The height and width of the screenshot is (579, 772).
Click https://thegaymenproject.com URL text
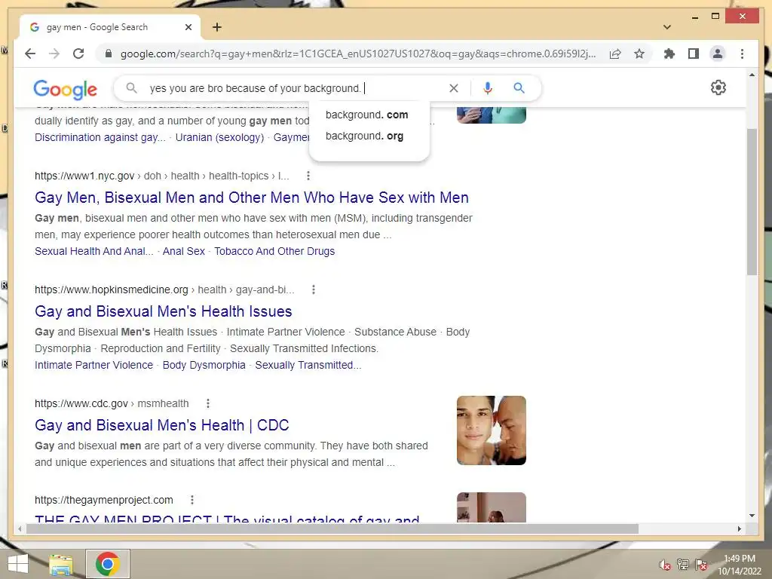pyautogui.click(x=104, y=500)
